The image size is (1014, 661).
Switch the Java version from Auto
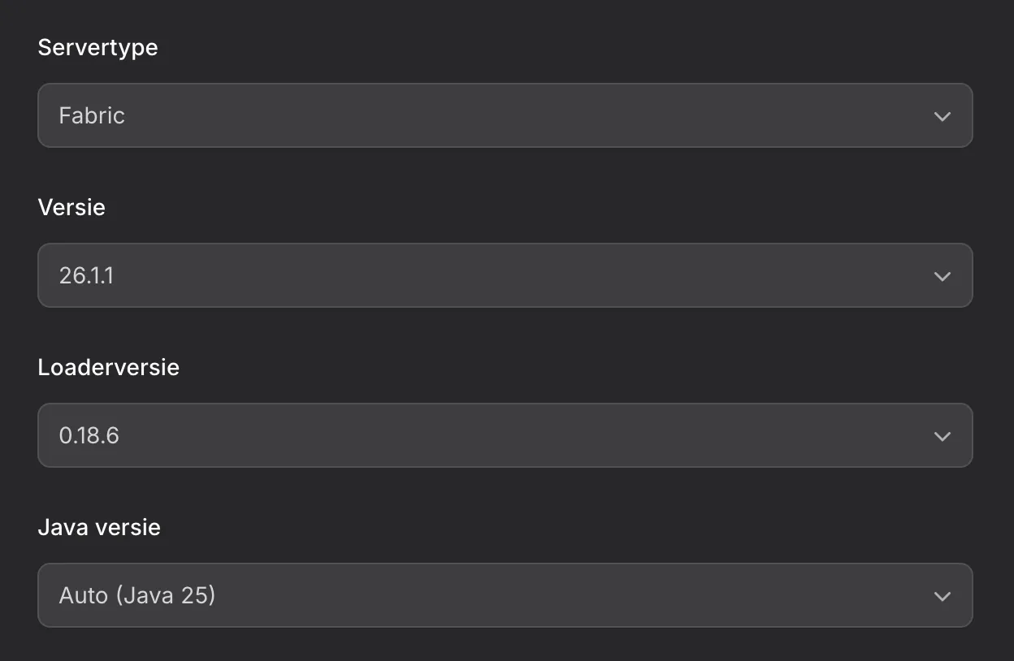coord(505,595)
